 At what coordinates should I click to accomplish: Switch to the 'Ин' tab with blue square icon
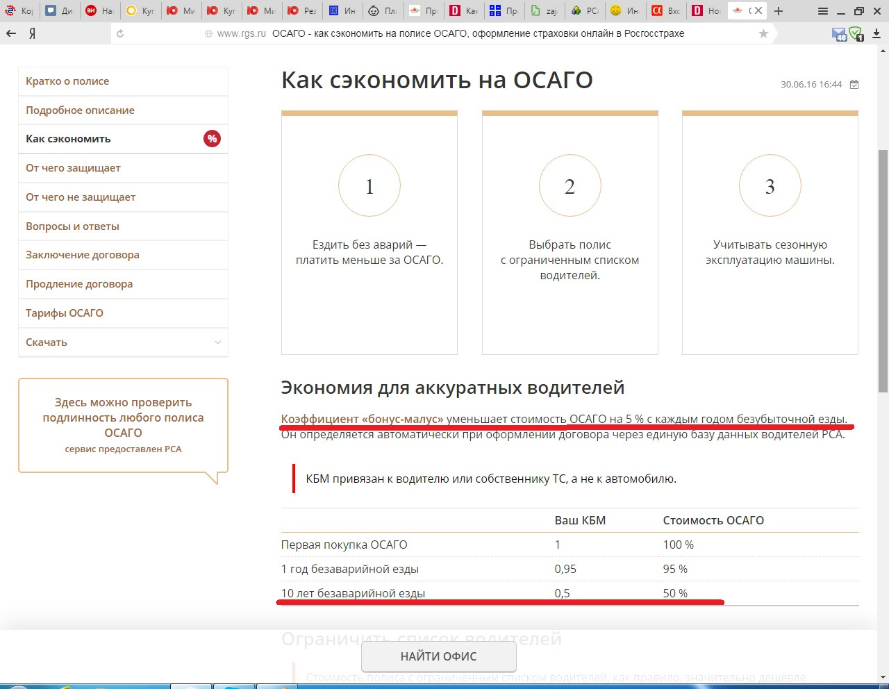coord(342,10)
